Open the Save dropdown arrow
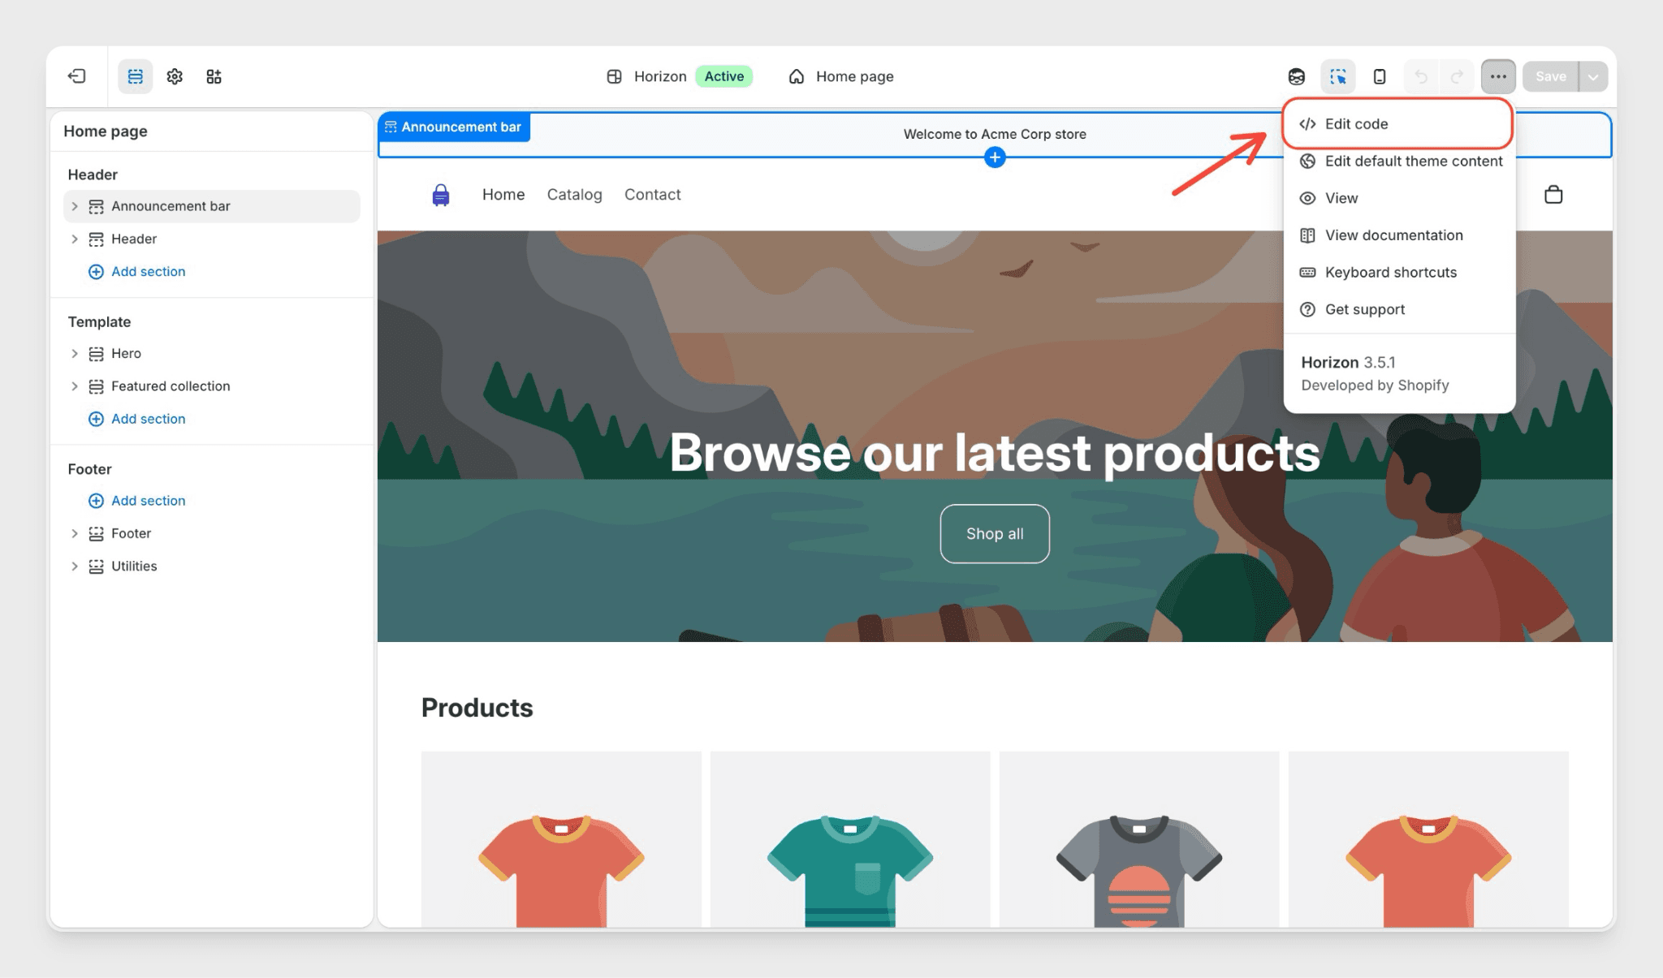This screenshot has width=1663, height=978. [1593, 76]
